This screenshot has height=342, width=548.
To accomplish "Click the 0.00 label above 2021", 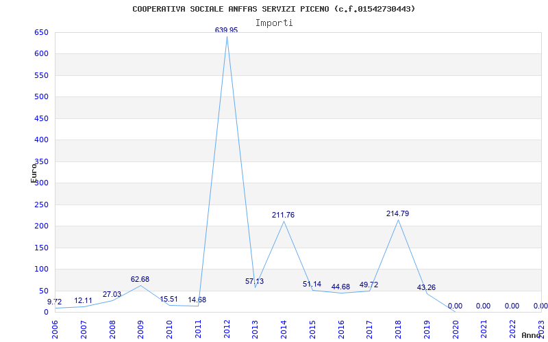I will (484, 306).
